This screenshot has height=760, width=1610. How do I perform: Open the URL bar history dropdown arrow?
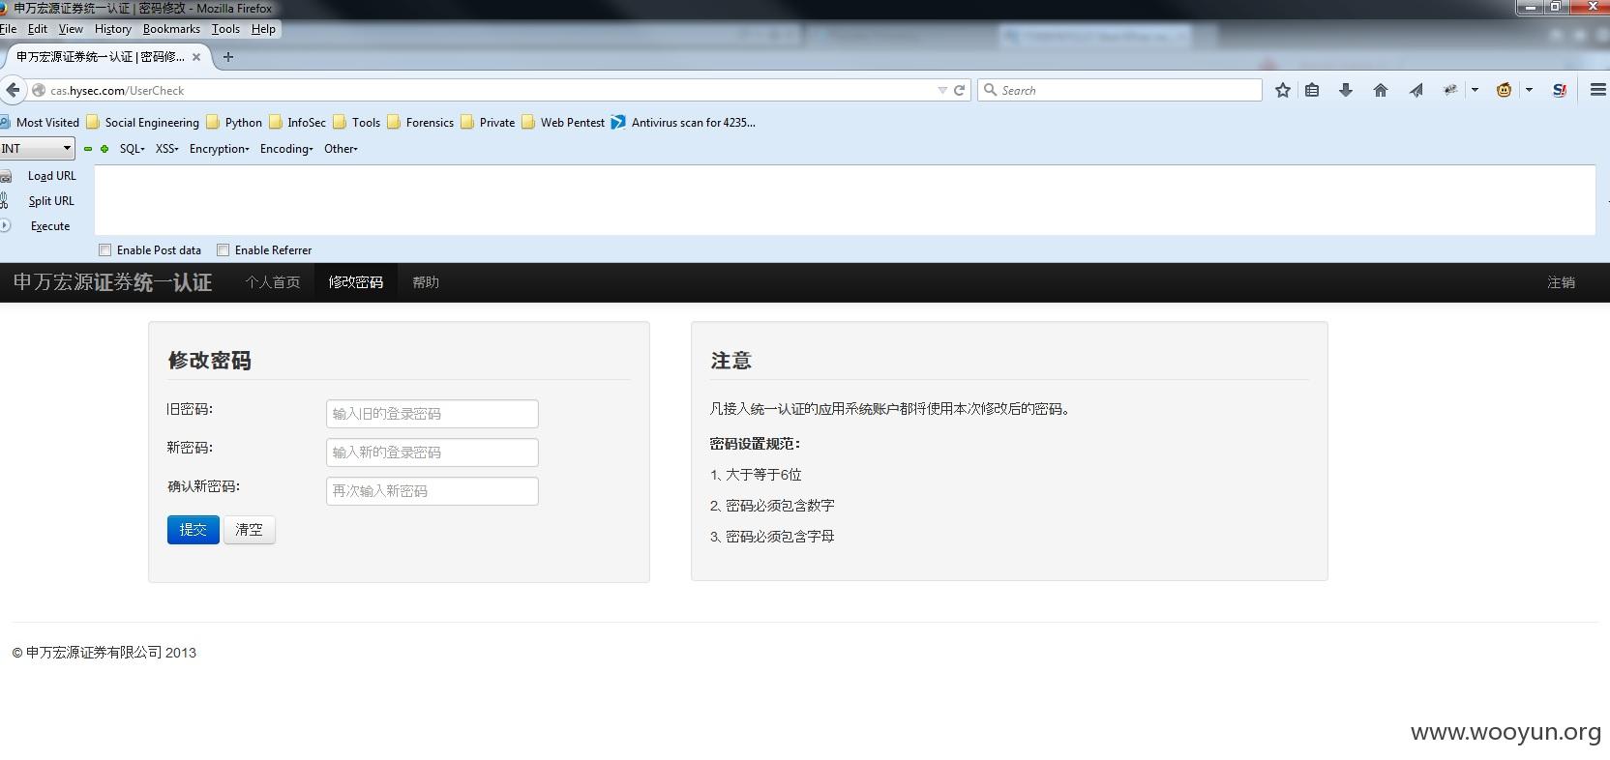[942, 90]
